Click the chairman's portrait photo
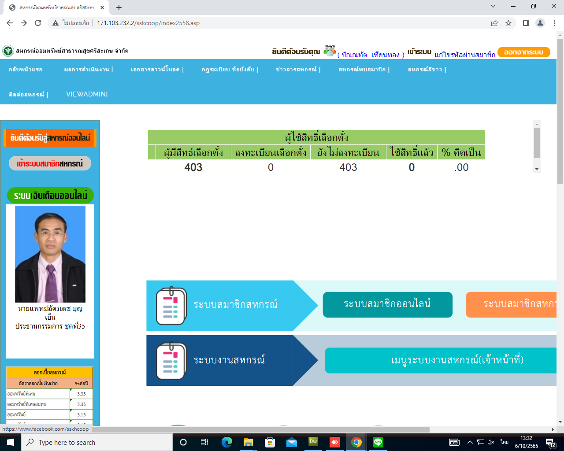Screen dimensions: 564x451 coord(50,254)
